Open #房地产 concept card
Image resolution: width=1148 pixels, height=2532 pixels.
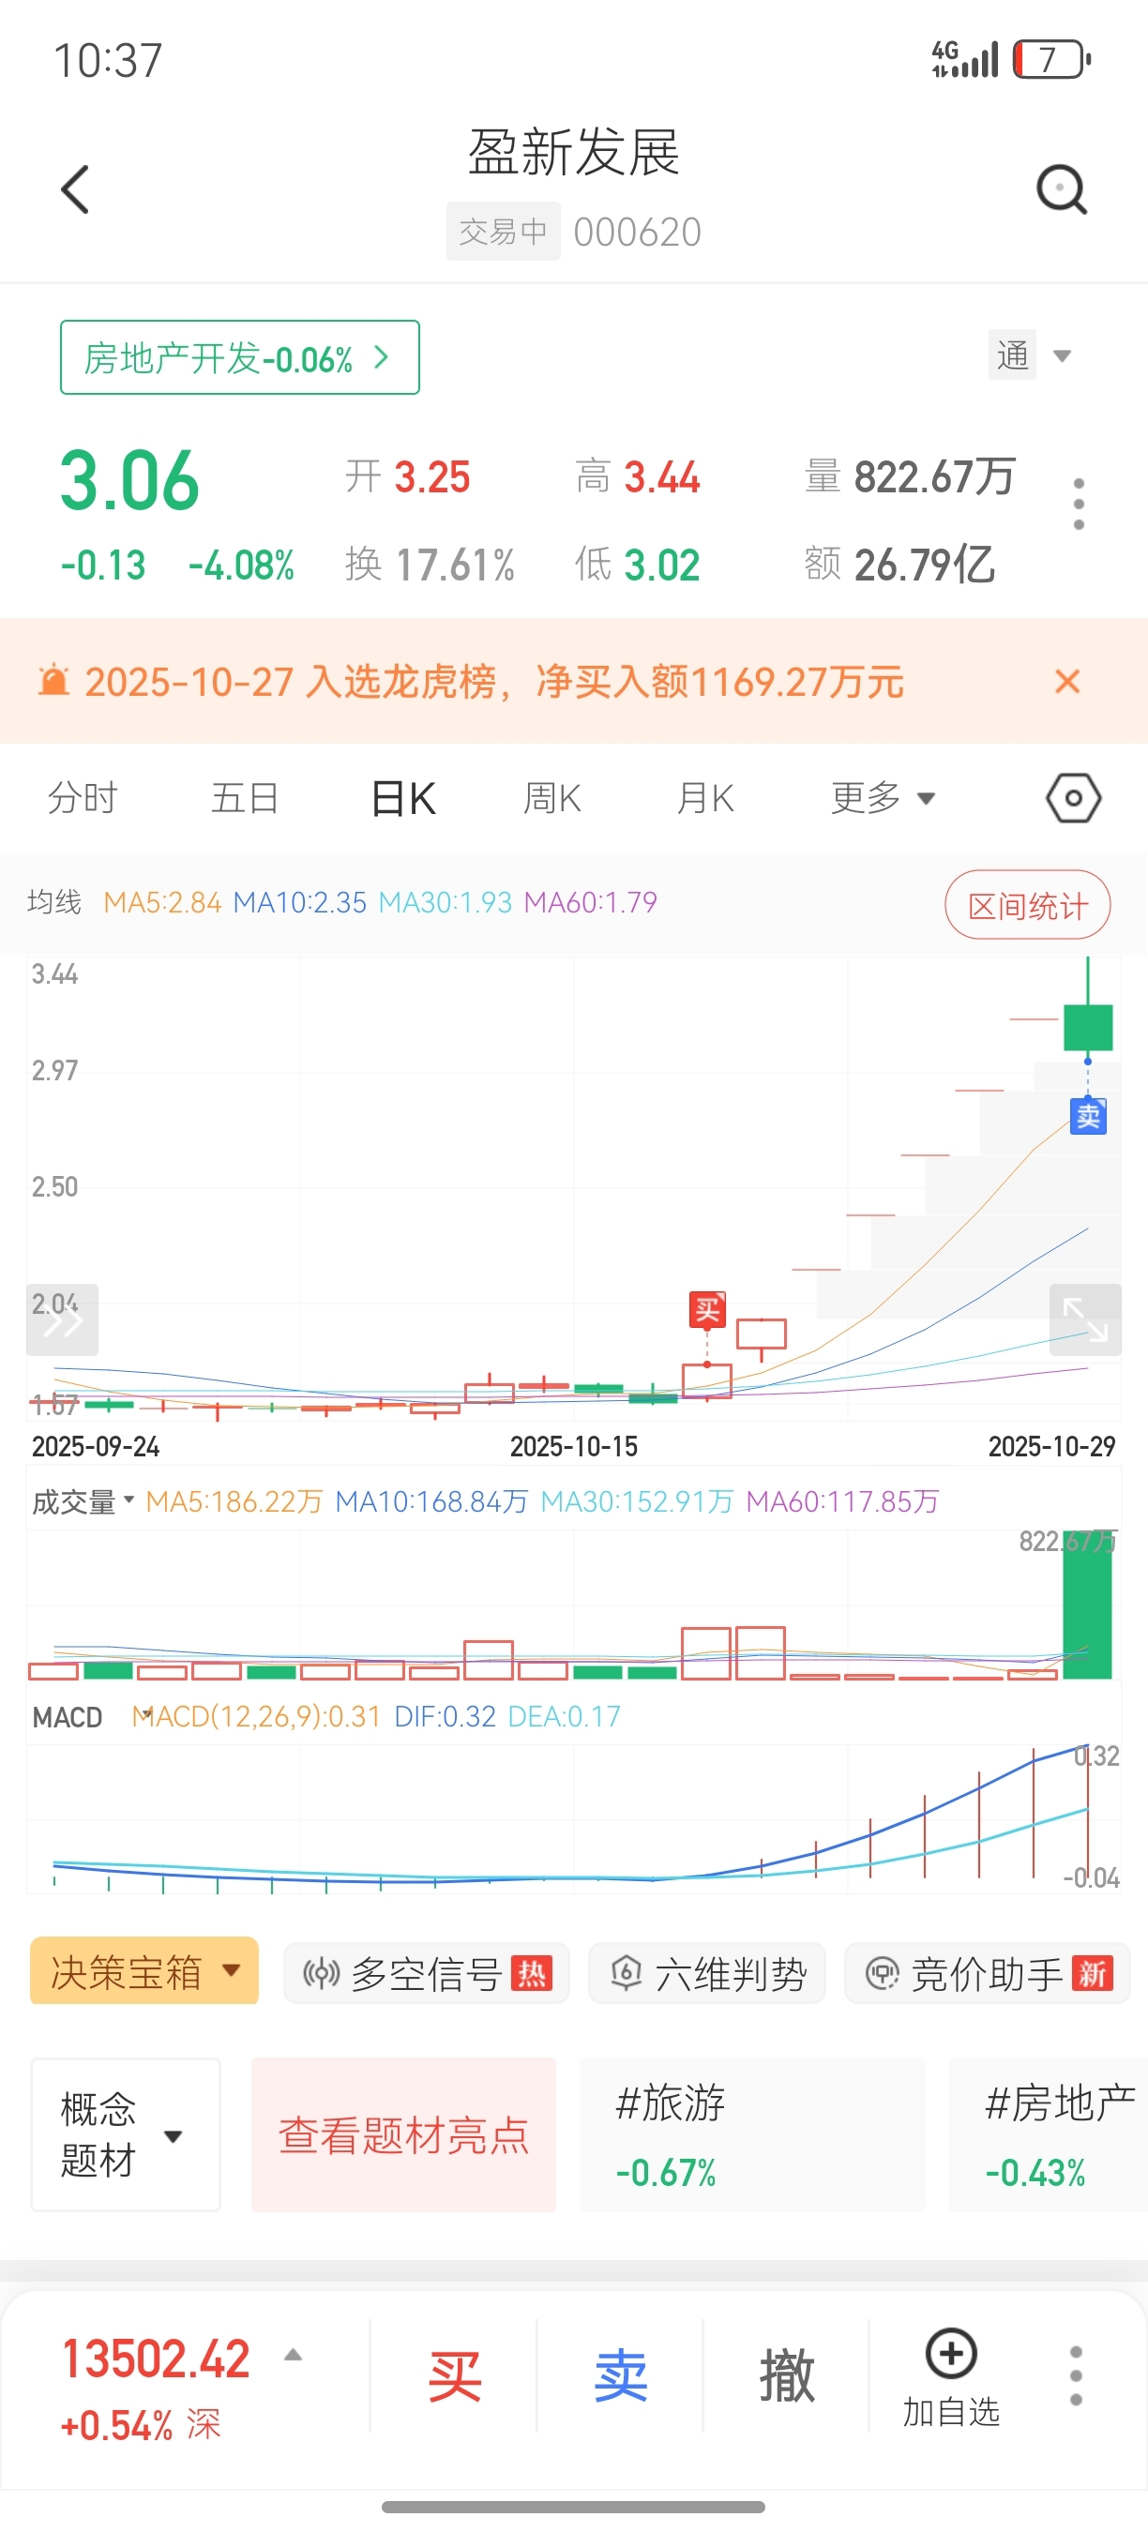(1049, 2134)
